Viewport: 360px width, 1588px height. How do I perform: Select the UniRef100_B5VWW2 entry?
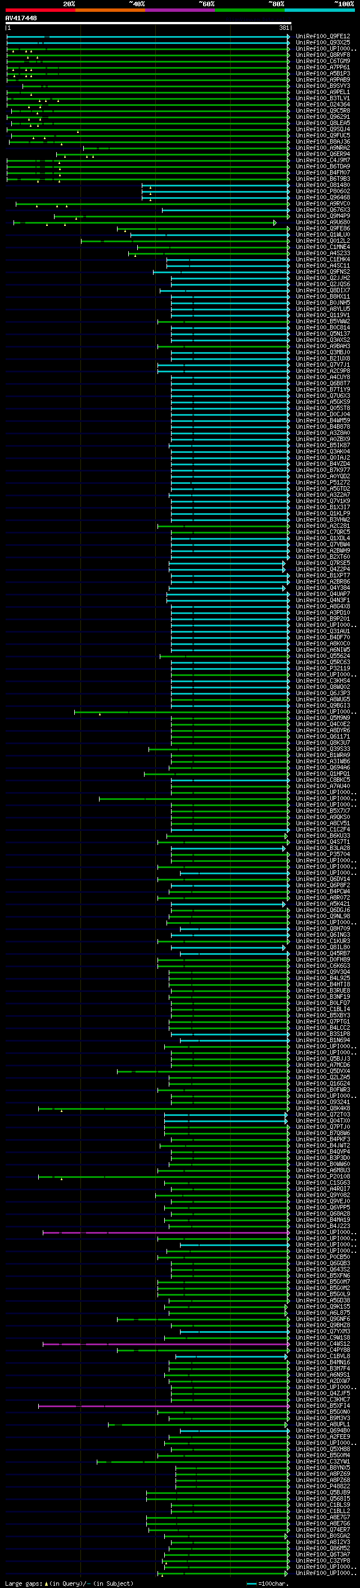coord(323,321)
